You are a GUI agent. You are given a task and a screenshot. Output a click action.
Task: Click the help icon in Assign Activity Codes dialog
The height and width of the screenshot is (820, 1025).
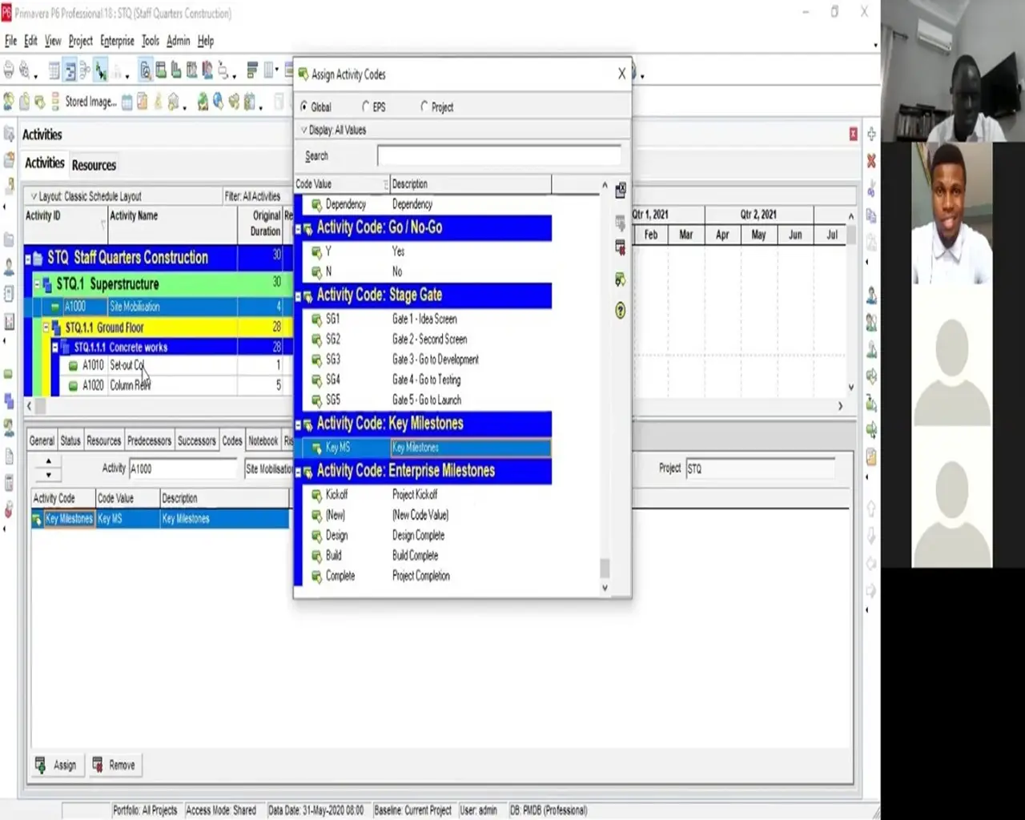(x=621, y=311)
